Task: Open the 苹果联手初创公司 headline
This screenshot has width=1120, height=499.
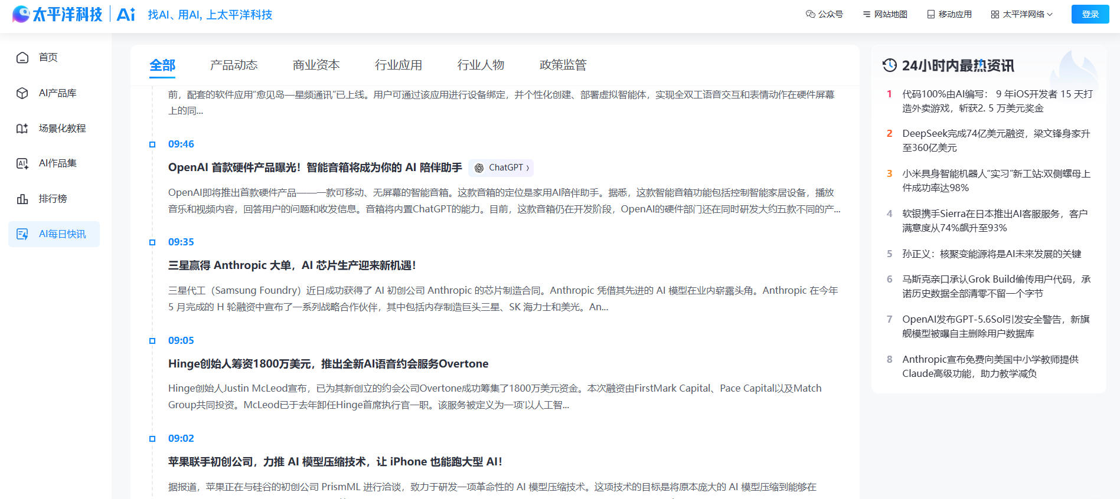Action: pos(335,462)
